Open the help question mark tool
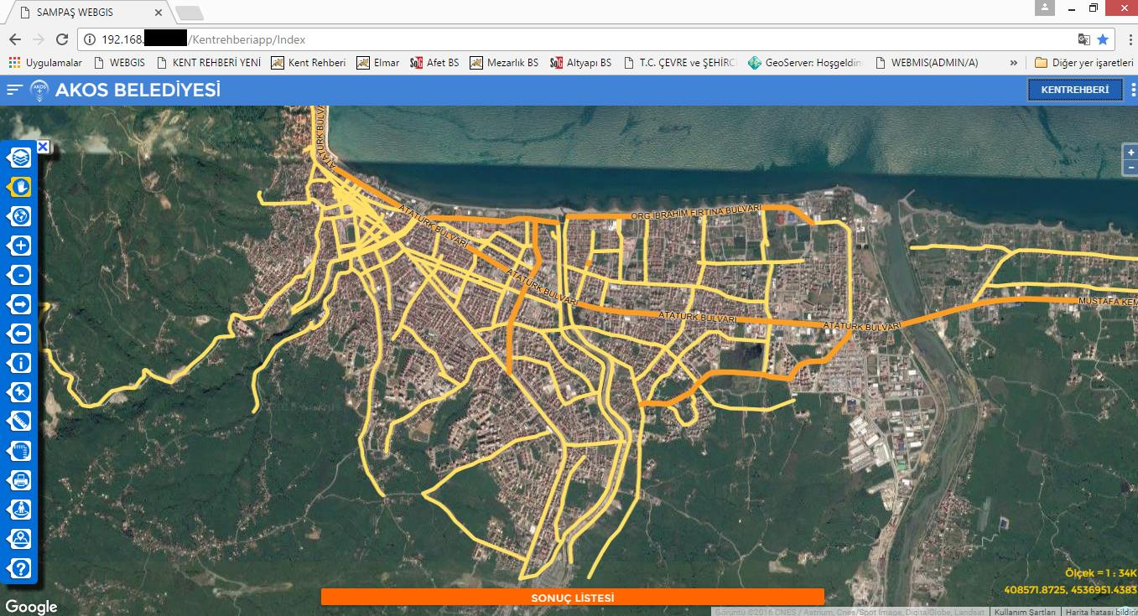 tap(20, 567)
